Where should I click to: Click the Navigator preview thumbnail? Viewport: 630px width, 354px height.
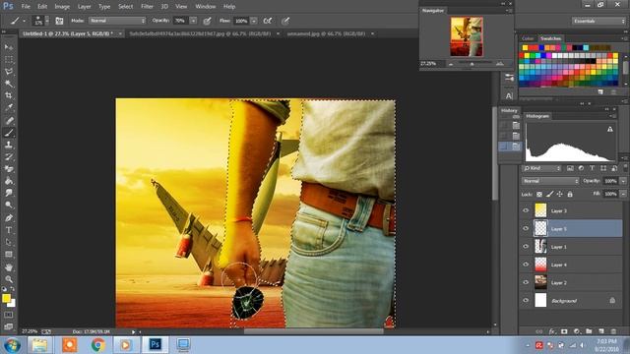tap(467, 36)
